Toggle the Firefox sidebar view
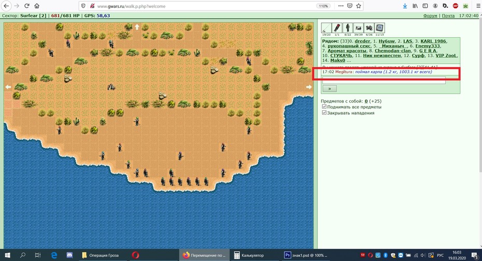The width and height of the screenshot is (482, 261). (425, 6)
